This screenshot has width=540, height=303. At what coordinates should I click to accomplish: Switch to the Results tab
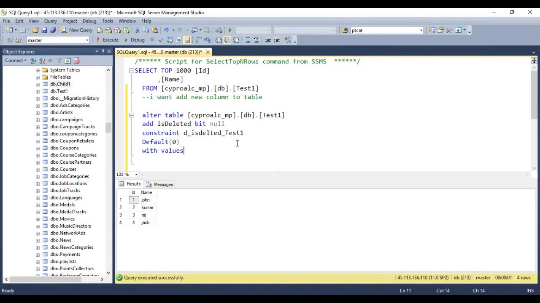pos(130,184)
